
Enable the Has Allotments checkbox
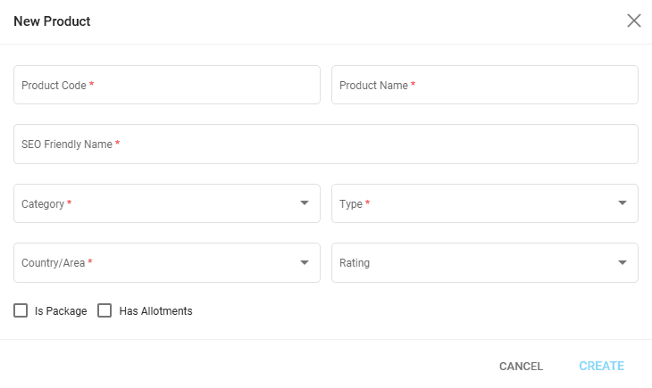104,310
